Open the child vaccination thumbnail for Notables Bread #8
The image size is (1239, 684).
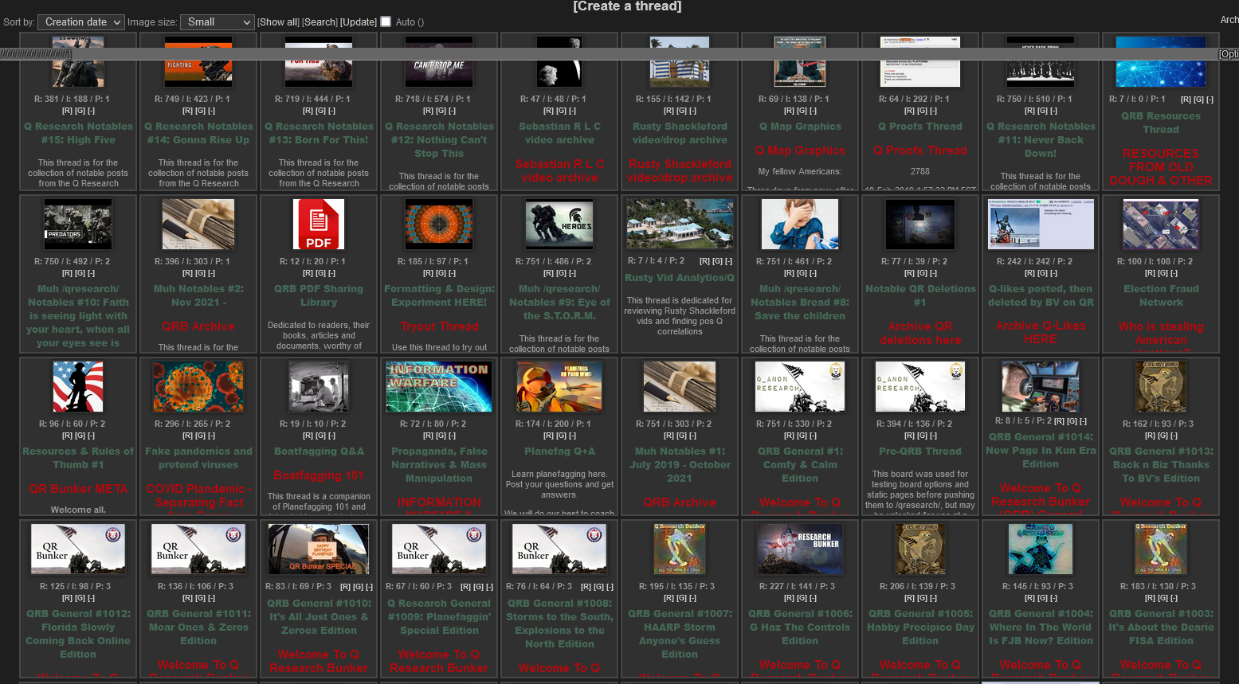(800, 225)
